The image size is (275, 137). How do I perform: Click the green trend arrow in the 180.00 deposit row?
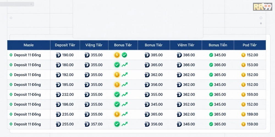[x=125, y=65]
